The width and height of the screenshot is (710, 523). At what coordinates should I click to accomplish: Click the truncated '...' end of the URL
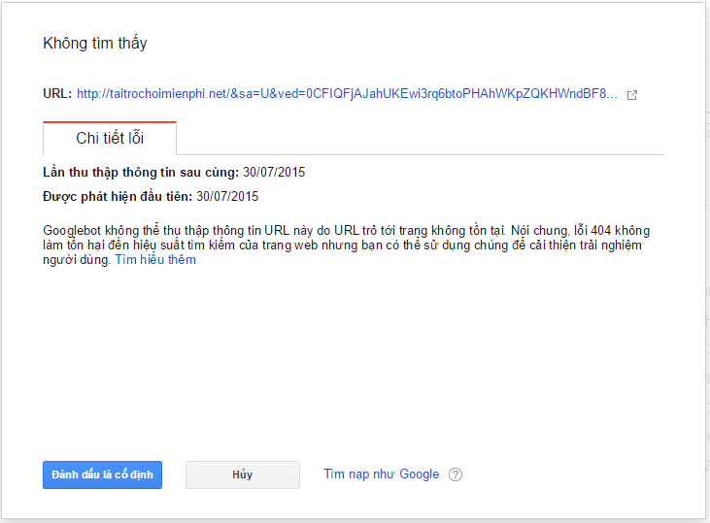612,94
